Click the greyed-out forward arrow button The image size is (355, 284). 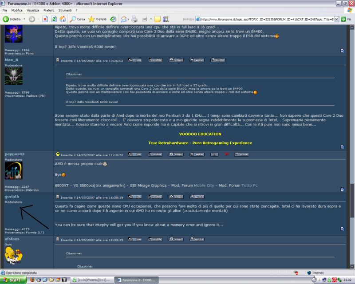point(32,19)
